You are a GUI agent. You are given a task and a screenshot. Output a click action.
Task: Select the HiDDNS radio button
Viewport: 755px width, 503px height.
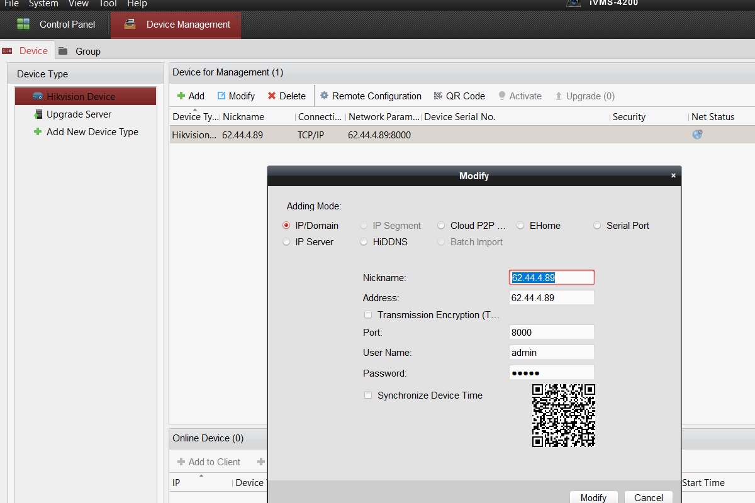click(x=364, y=242)
